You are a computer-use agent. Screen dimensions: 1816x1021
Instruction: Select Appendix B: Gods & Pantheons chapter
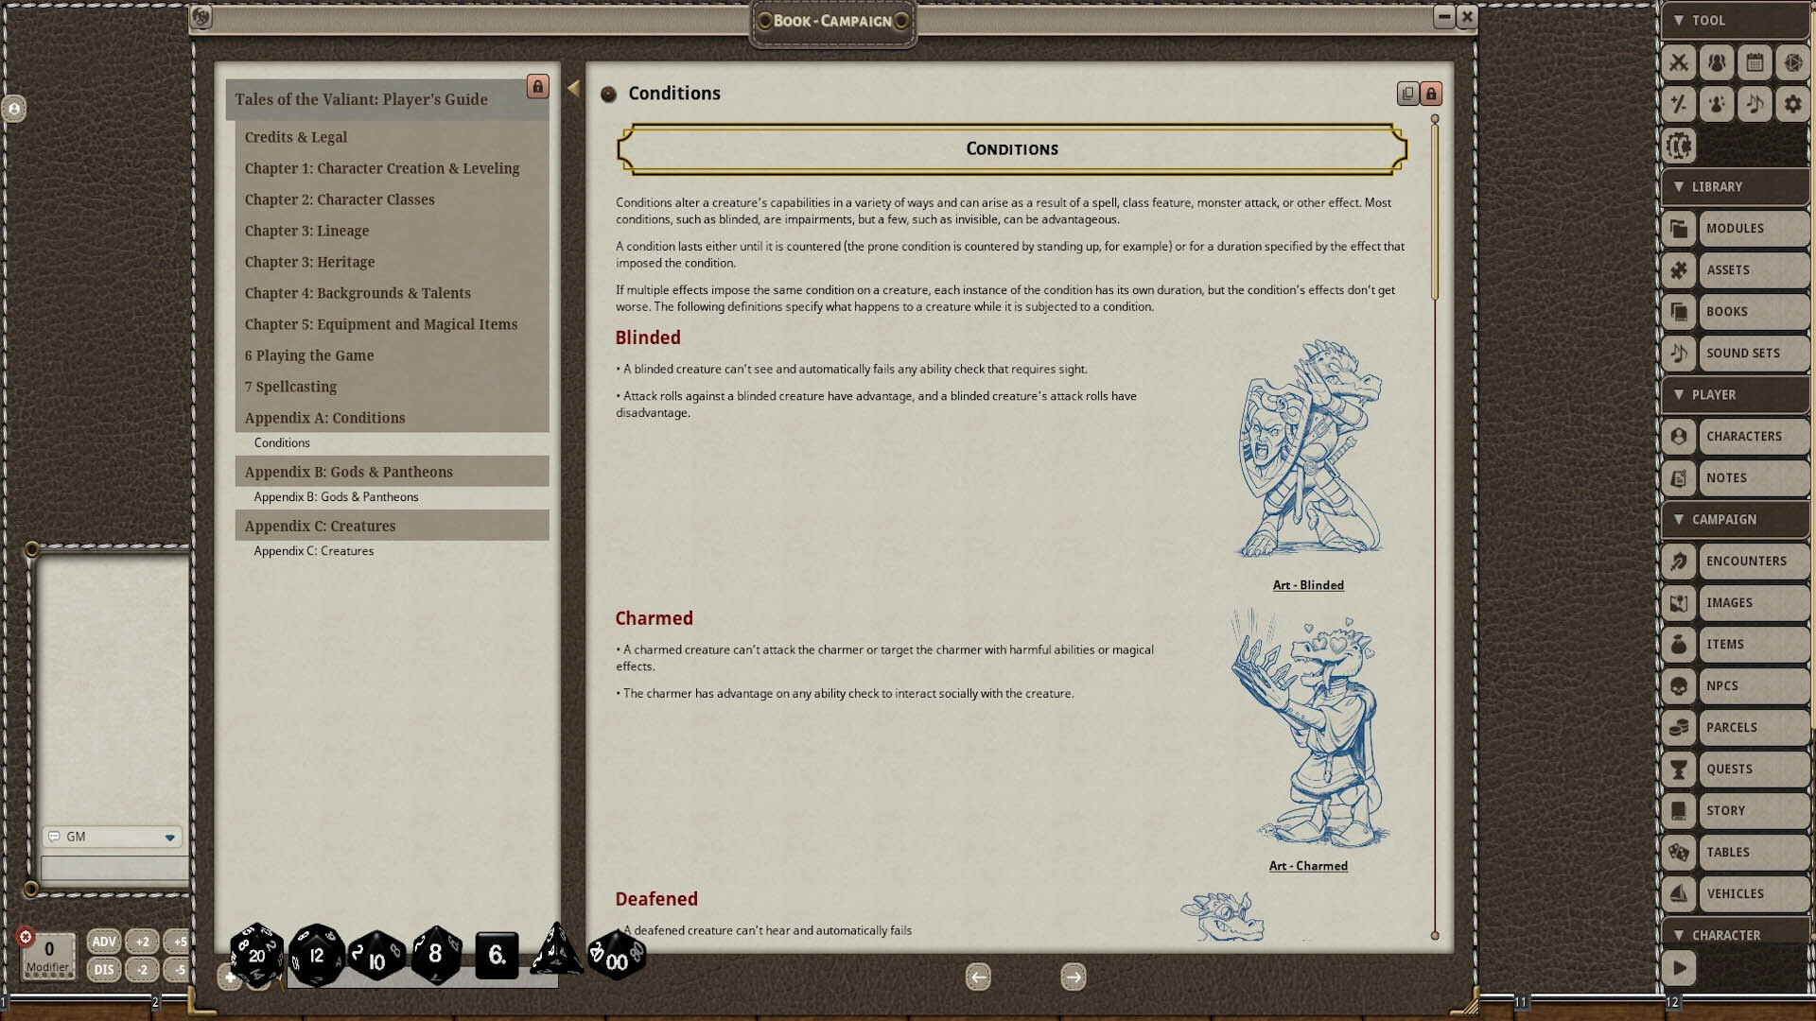(x=348, y=471)
